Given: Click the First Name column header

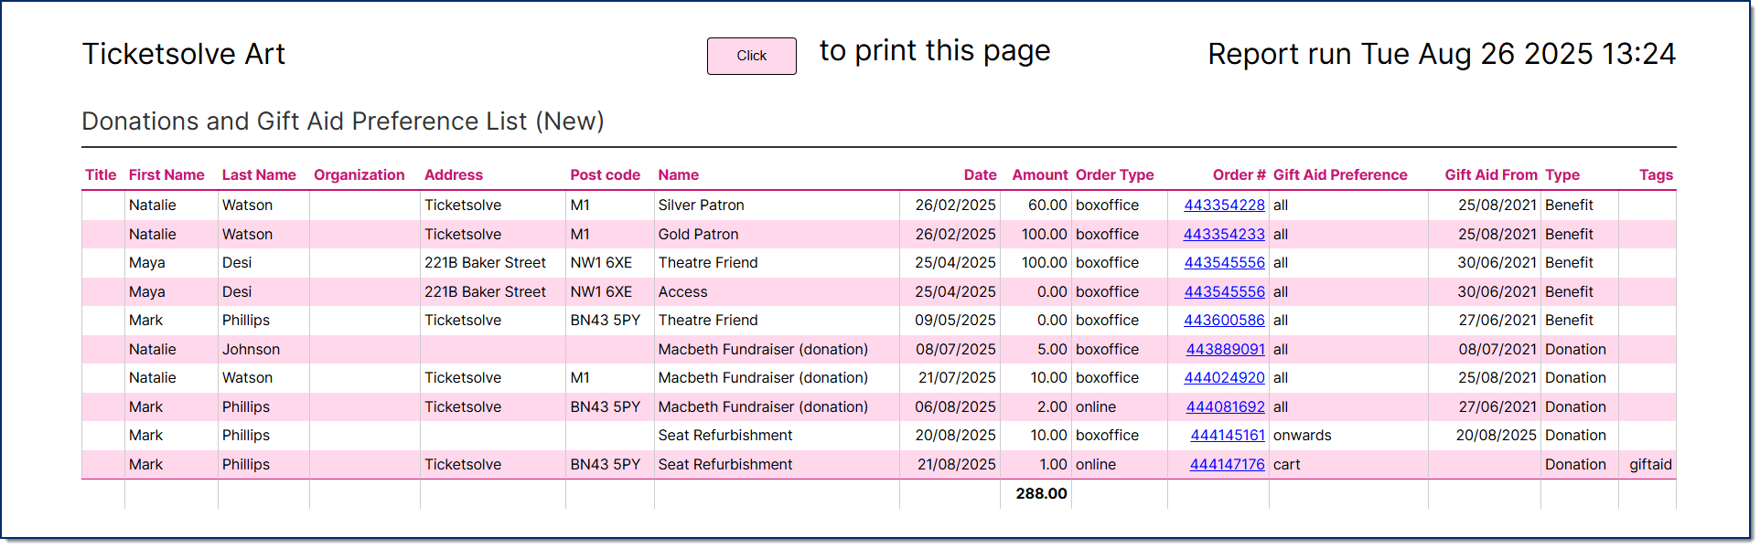Looking at the screenshot, I should coord(166,175).
